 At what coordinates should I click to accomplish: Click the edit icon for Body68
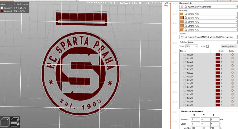(x=232, y=80)
